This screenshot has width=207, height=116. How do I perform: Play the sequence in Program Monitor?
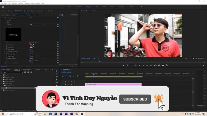[143, 65]
